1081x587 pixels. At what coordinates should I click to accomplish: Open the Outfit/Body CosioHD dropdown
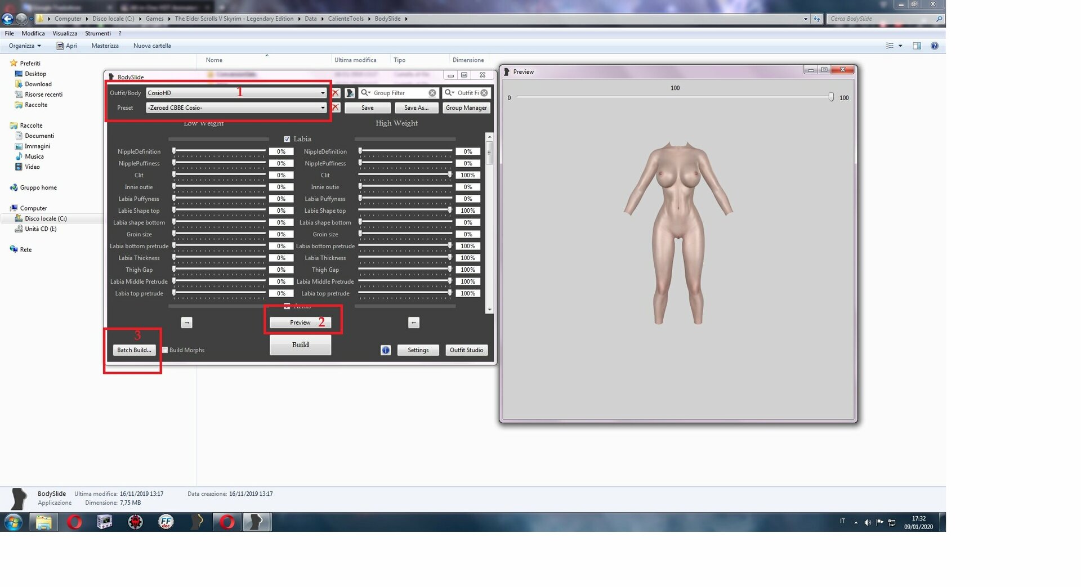[323, 93]
